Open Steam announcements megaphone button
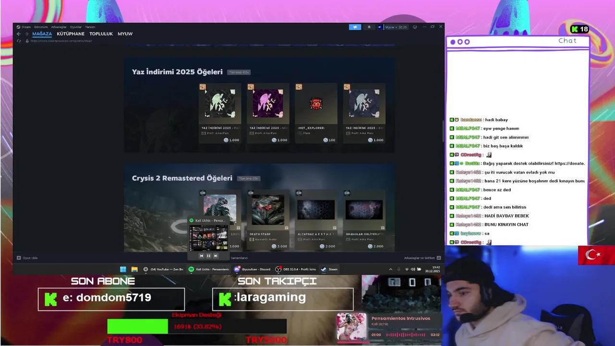 click(x=355, y=27)
